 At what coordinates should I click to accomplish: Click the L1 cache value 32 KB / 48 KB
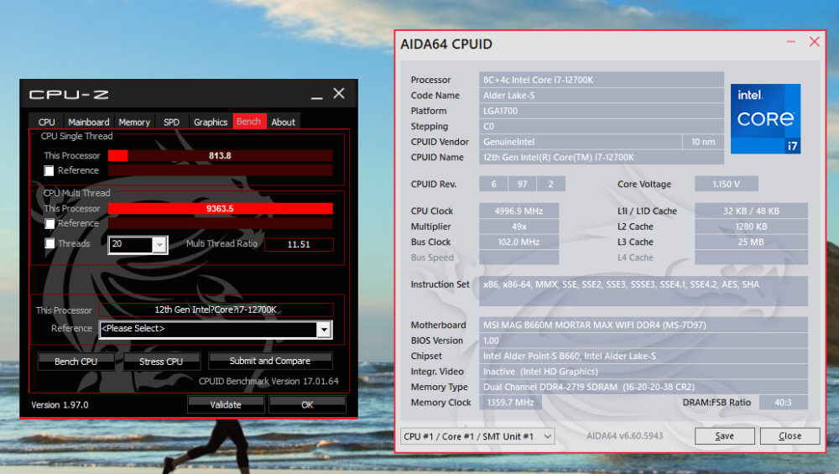pyautogui.click(x=751, y=211)
